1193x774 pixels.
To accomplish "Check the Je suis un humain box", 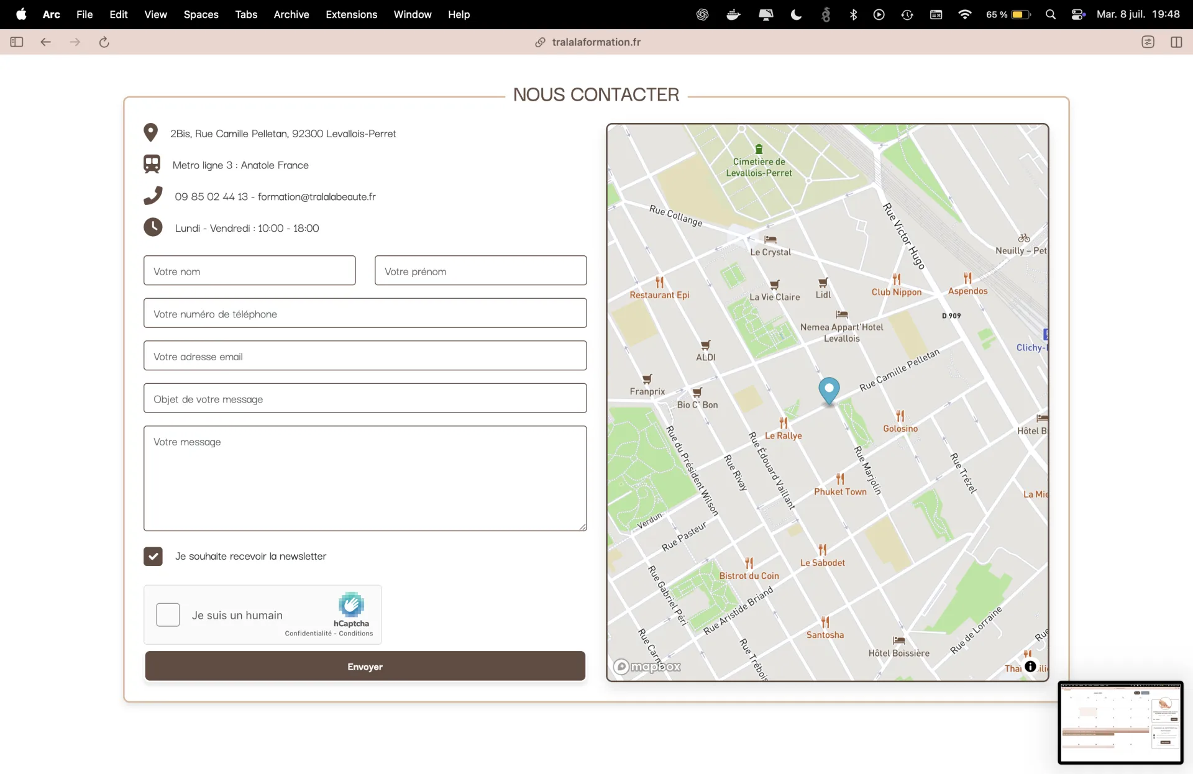I will click(x=168, y=614).
